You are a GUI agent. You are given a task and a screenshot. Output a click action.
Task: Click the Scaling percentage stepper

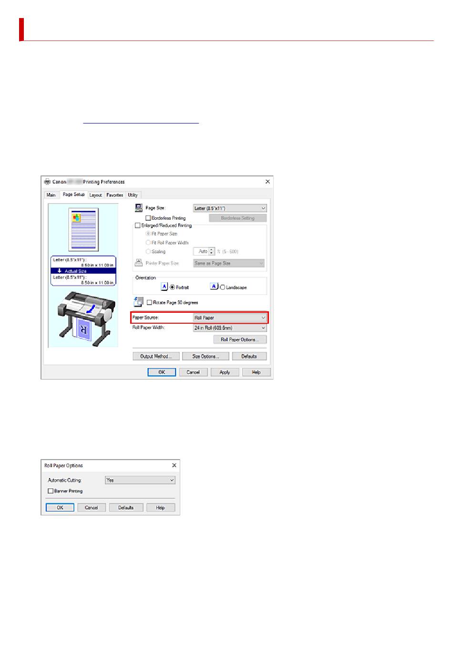tap(212, 251)
